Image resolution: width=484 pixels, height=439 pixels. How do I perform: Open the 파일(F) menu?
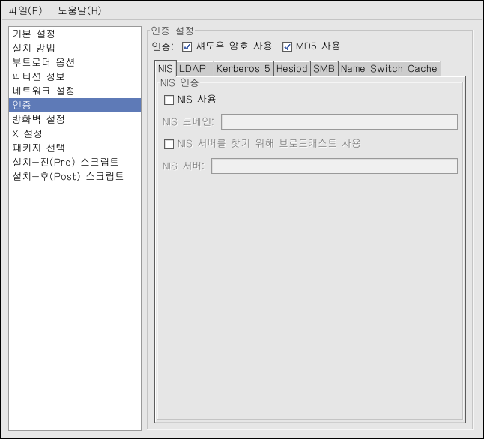coord(25,10)
